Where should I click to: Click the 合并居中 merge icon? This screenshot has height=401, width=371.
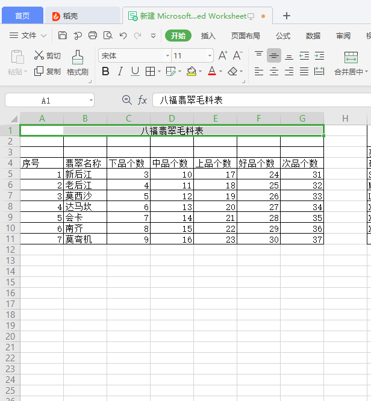(x=351, y=58)
